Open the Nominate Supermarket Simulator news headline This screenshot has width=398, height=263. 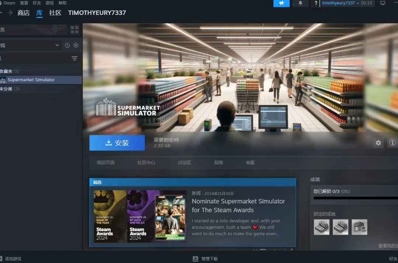pos(238,205)
